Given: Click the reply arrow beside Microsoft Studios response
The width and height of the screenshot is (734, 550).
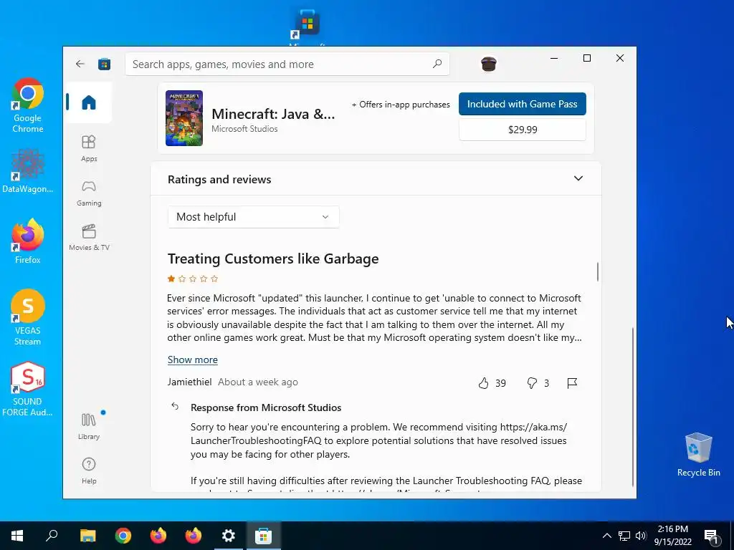Looking at the screenshot, I should pyautogui.click(x=175, y=407).
